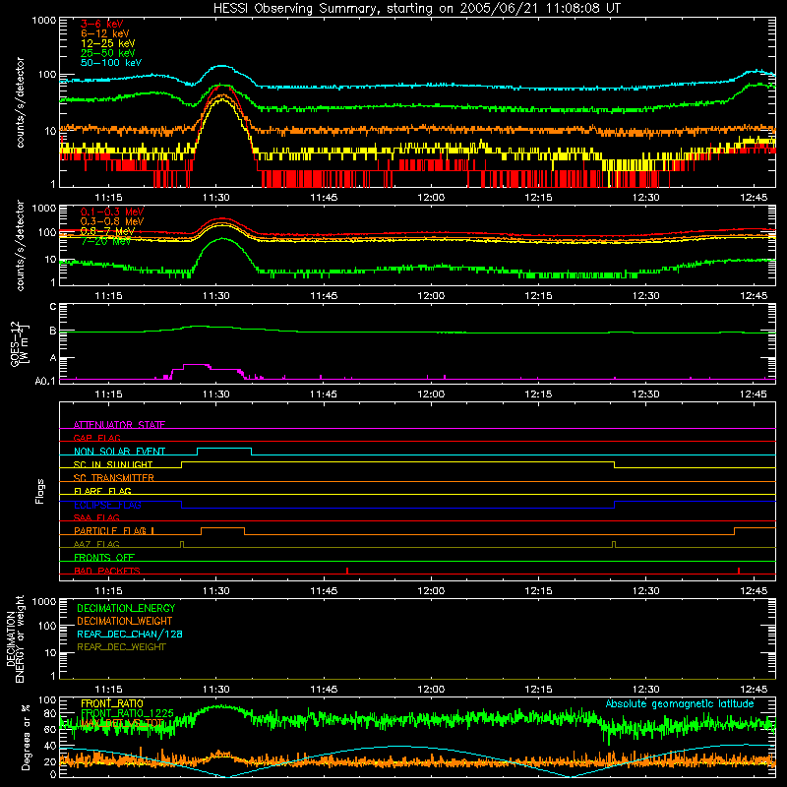
Task: Click the 0.3-0.8 MeV legend label
Action: click(x=112, y=221)
